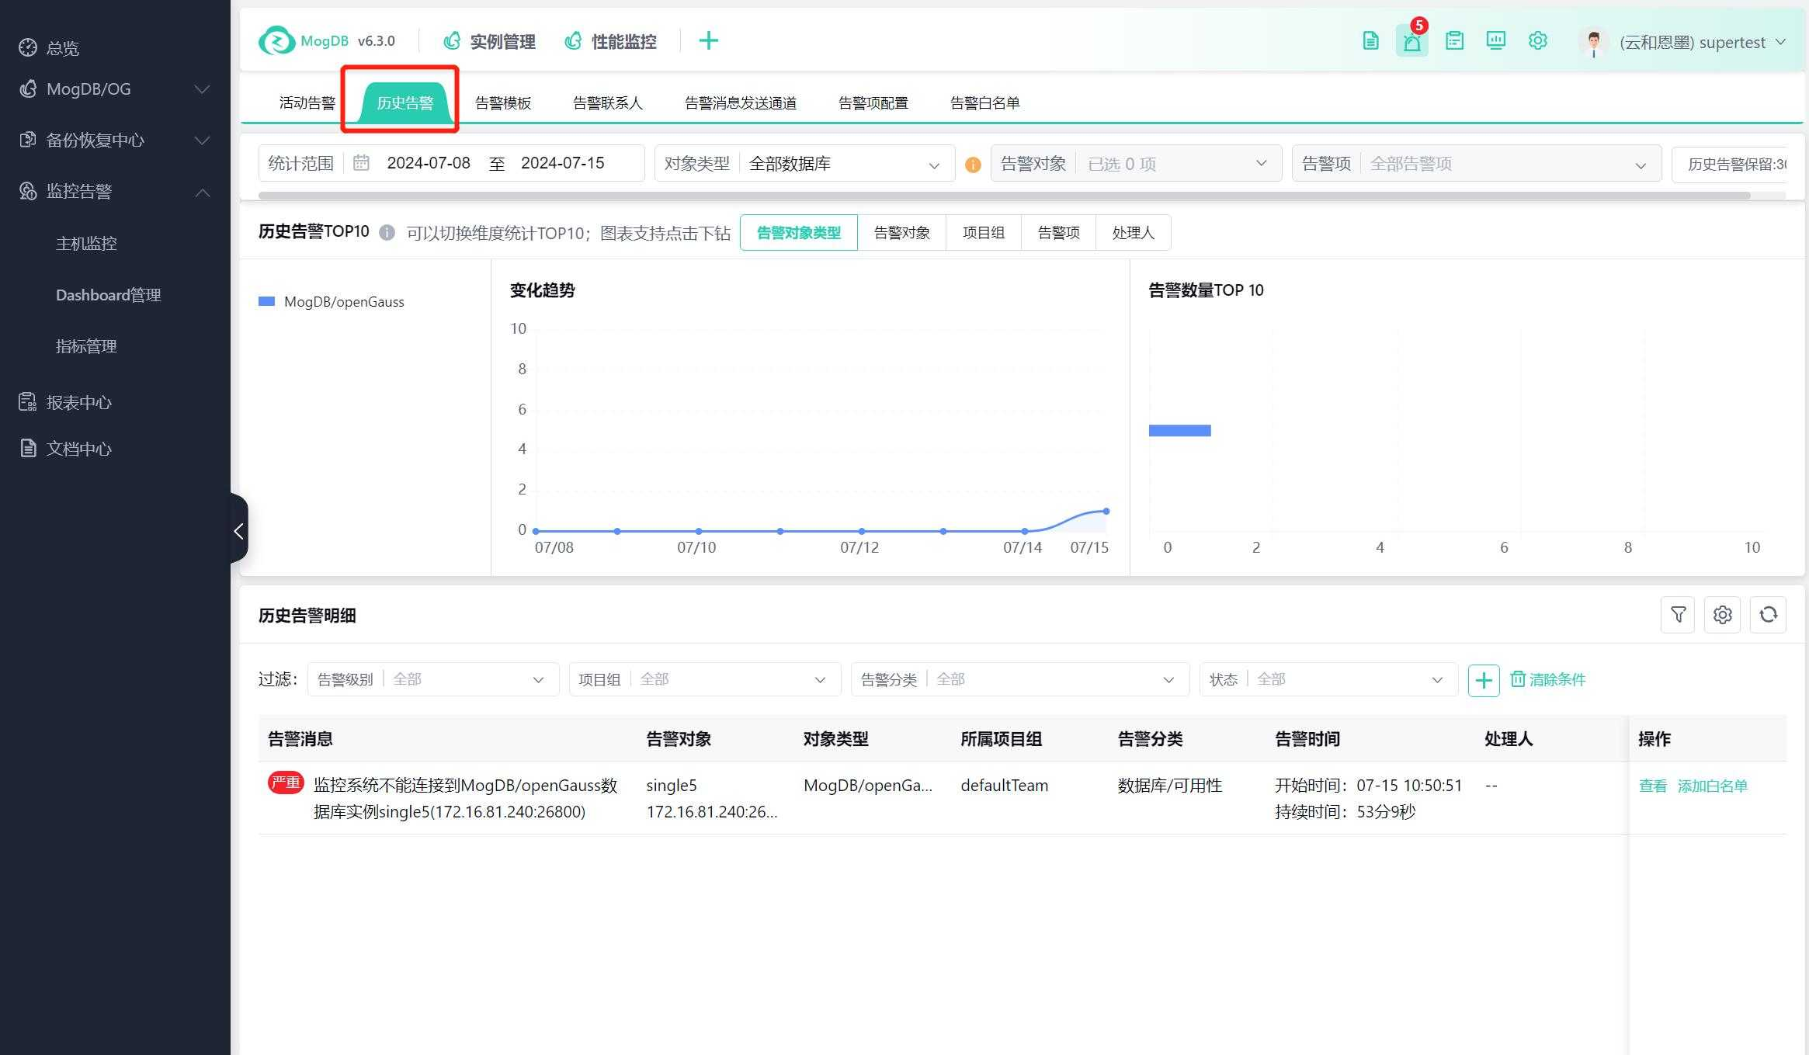Open the 告警级别 filter dropdown
1809x1055 pixels.
pos(433,680)
